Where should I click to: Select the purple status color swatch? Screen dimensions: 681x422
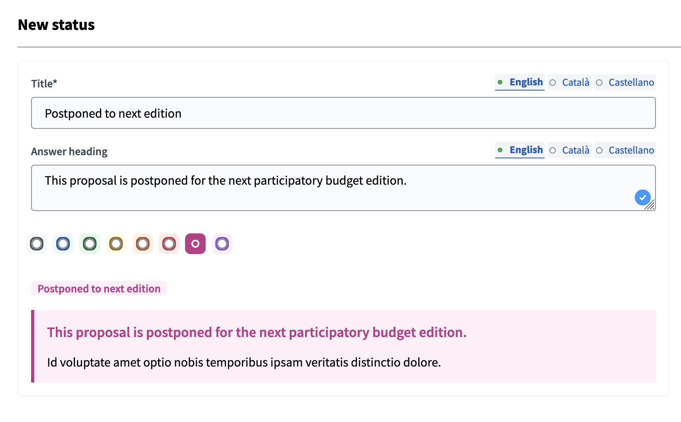point(222,244)
